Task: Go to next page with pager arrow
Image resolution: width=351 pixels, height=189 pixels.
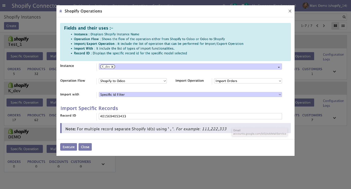Action: click(x=324, y=26)
